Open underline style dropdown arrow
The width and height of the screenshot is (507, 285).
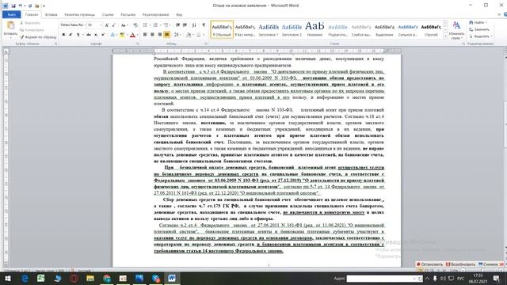pyautogui.click(x=82, y=35)
